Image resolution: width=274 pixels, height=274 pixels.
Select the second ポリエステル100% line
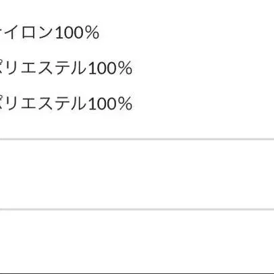tap(66, 104)
